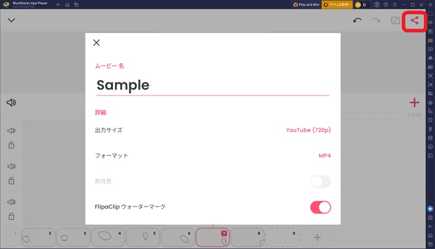The width and height of the screenshot is (435, 249).
Task: Select frame 6 thumbnail
Action: pyautogui.click(x=178, y=238)
